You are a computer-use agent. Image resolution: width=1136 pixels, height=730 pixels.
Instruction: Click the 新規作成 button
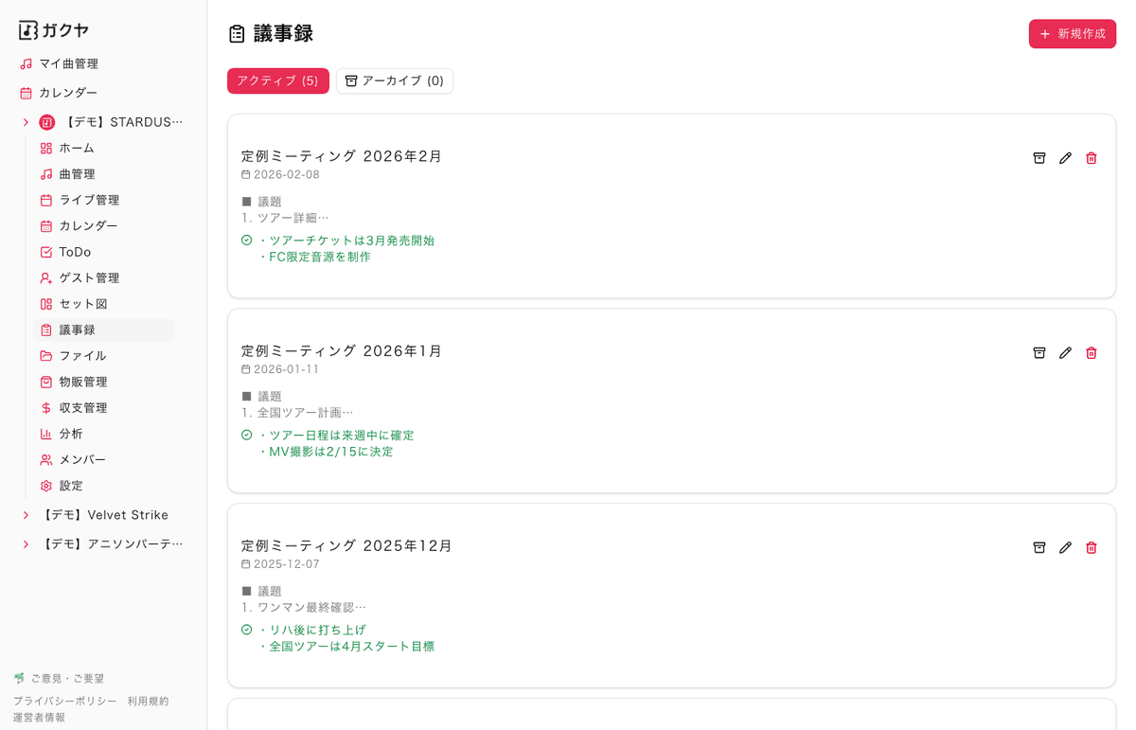[1072, 32]
